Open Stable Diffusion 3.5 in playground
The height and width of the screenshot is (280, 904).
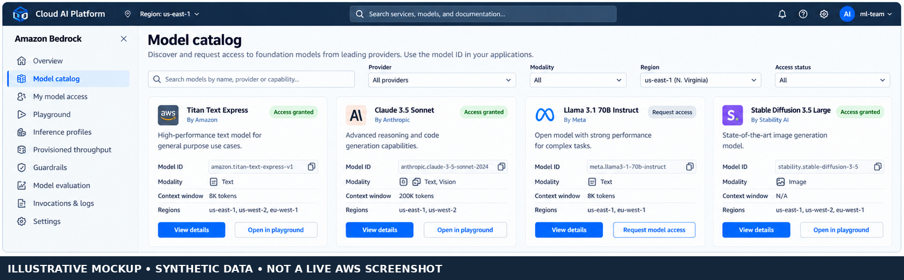[x=841, y=230]
